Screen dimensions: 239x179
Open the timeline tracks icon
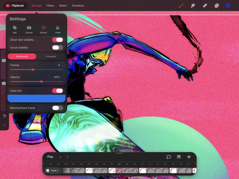179,157
